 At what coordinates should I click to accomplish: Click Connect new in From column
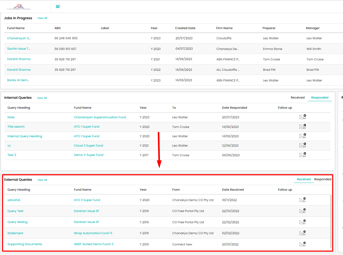(x=182, y=244)
